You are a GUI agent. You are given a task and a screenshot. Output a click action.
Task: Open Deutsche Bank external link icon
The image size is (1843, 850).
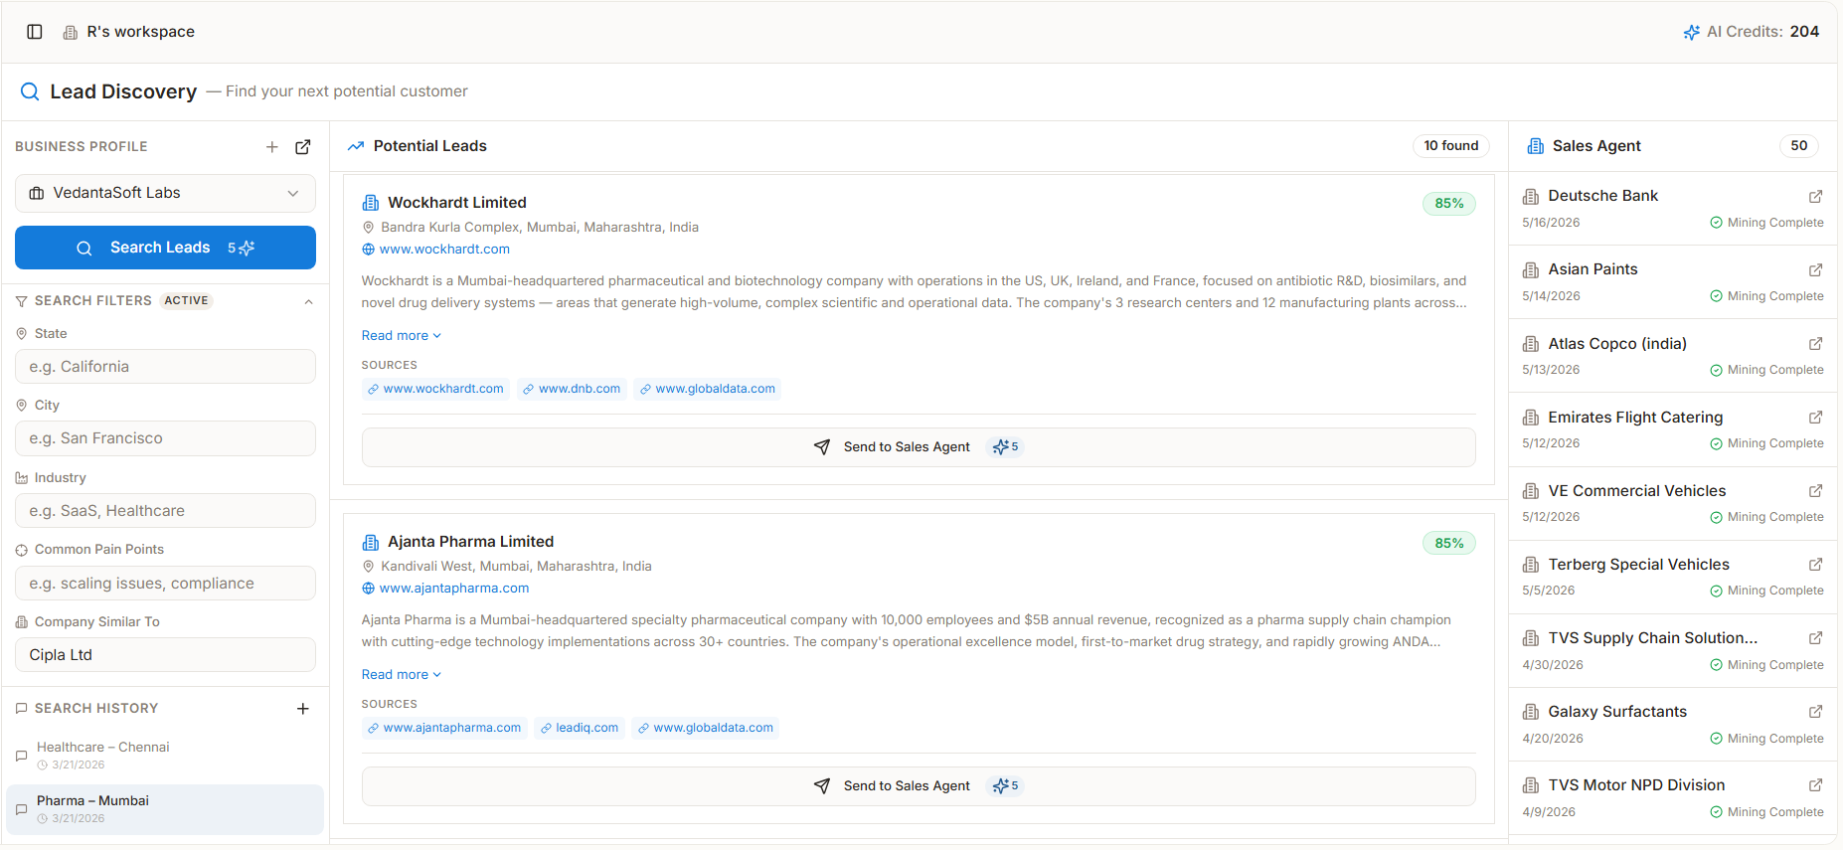[x=1815, y=197]
